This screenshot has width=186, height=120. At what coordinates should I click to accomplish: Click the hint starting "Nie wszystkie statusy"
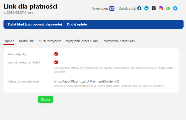click(114, 70)
